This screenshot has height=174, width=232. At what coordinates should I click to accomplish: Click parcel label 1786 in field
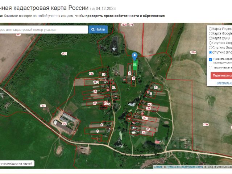[x=206, y=124]
